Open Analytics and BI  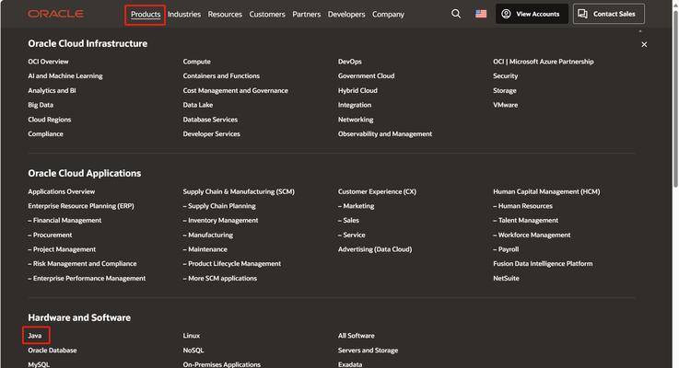point(52,90)
